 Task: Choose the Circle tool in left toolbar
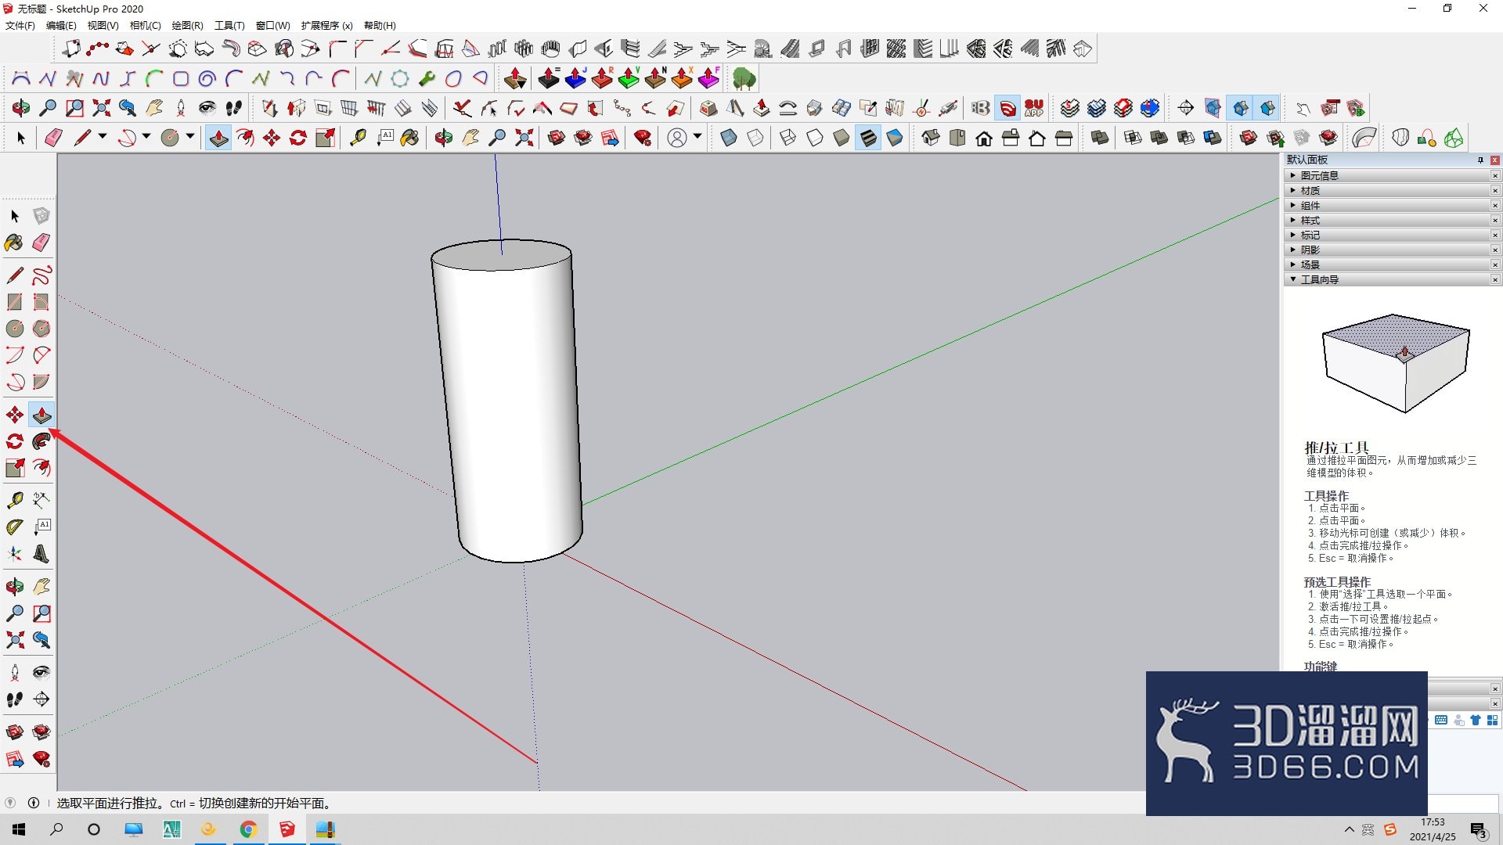coord(15,329)
